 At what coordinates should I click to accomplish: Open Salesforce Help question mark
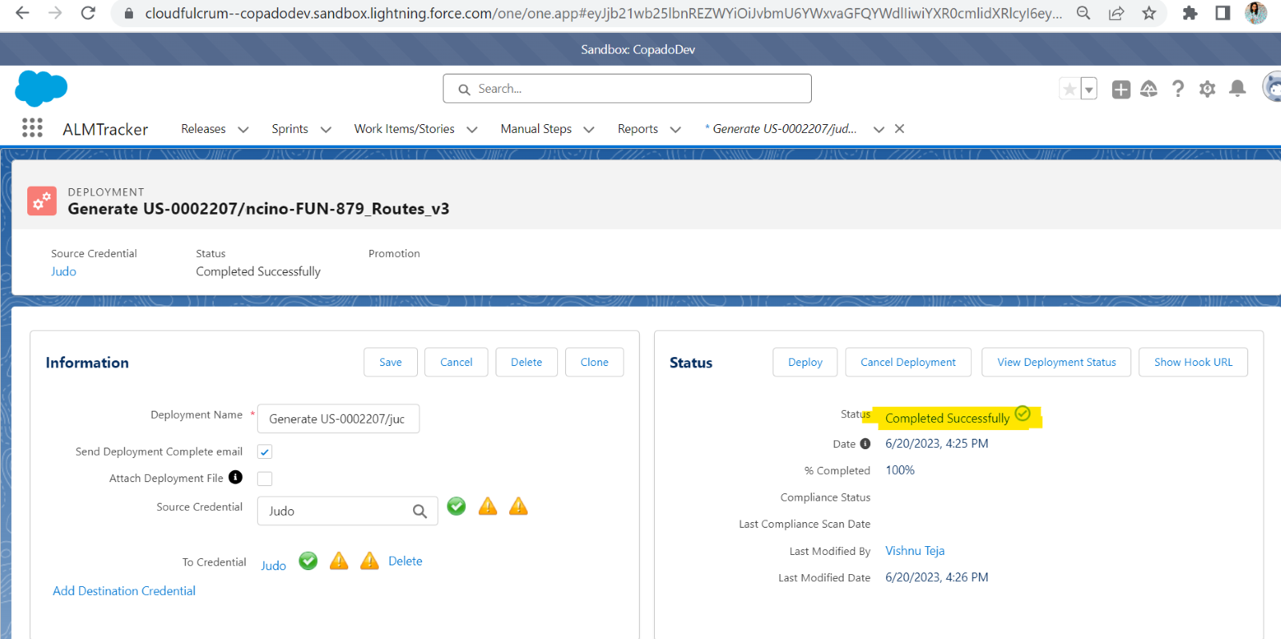[1178, 89]
